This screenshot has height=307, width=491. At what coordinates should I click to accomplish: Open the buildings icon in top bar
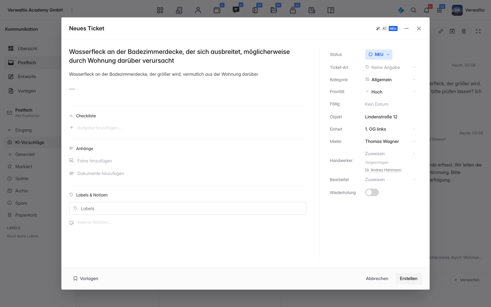click(x=179, y=10)
